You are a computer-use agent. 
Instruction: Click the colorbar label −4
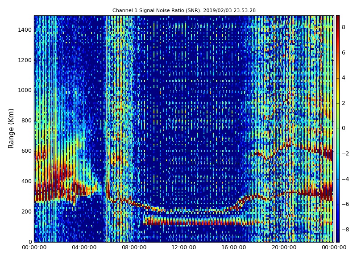[x=345, y=179]
